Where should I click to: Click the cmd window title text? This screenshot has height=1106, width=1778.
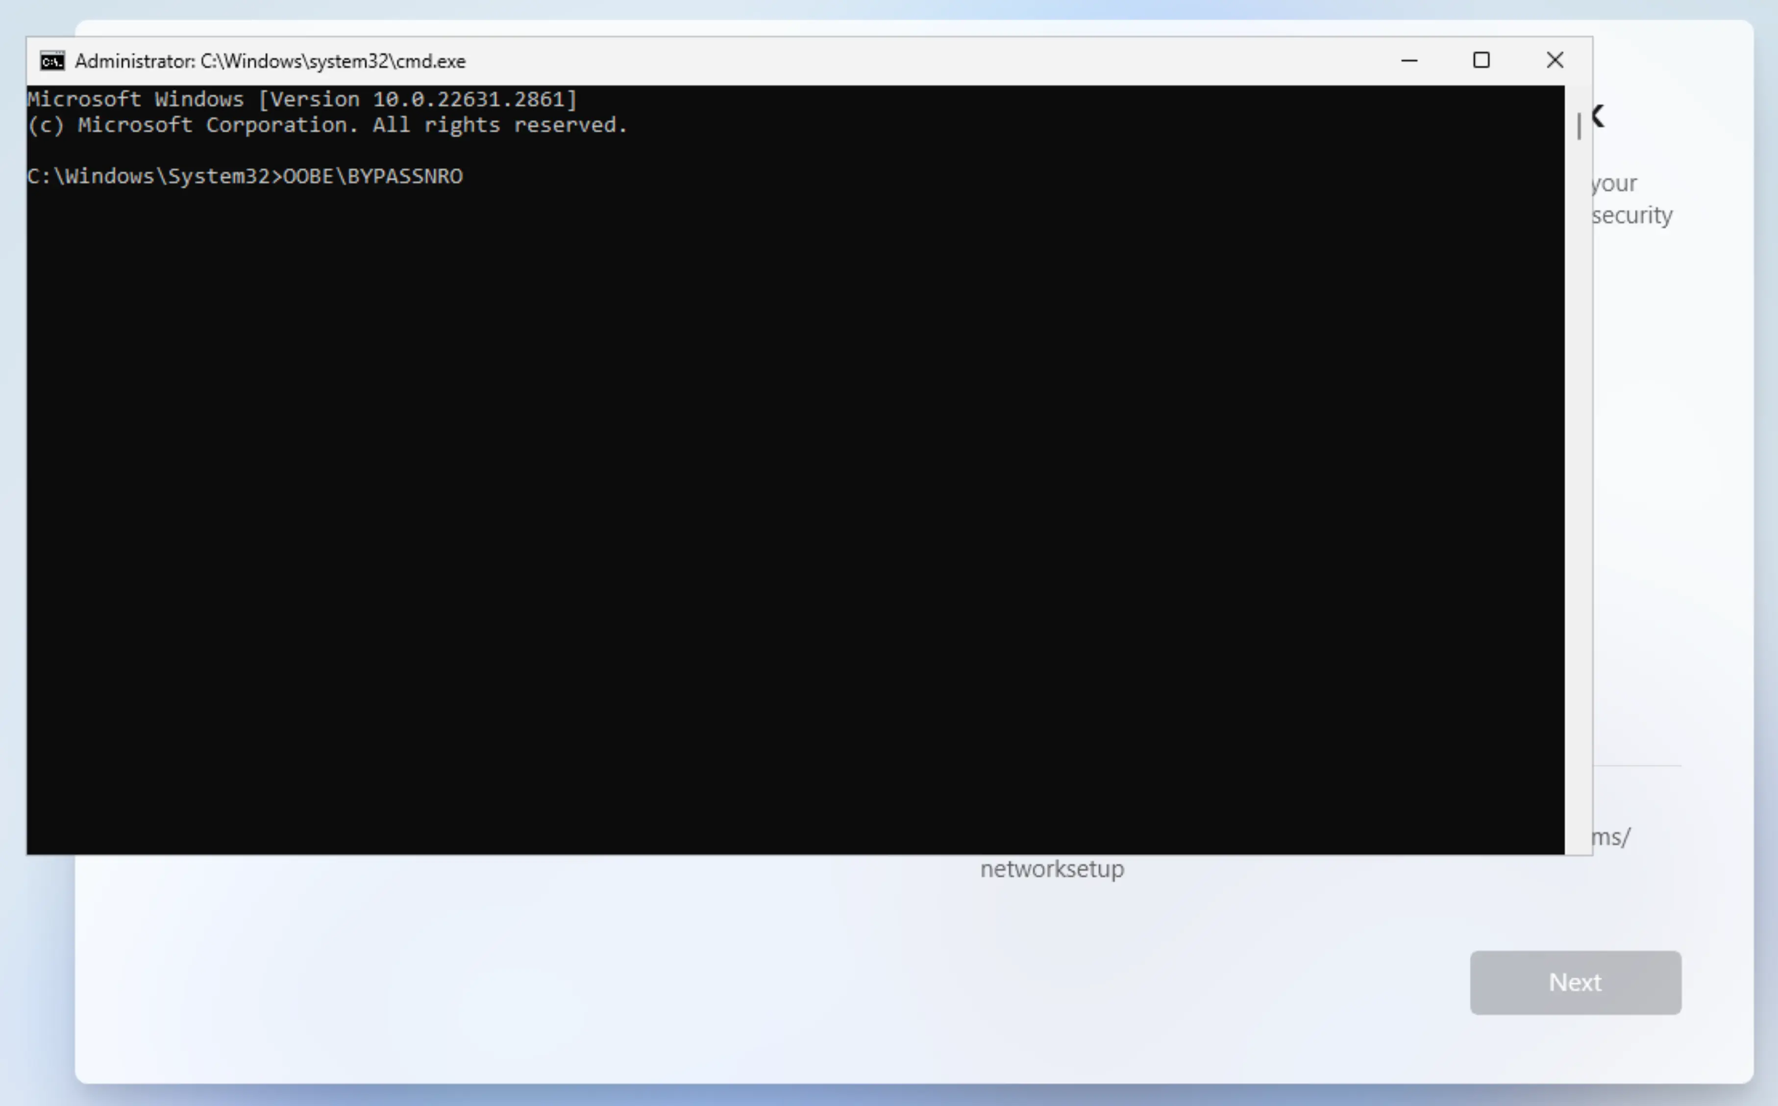[271, 61]
